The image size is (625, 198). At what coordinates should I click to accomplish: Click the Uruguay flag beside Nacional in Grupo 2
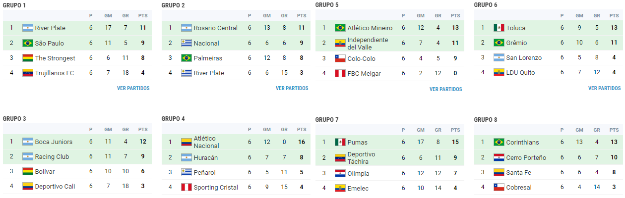187,43
